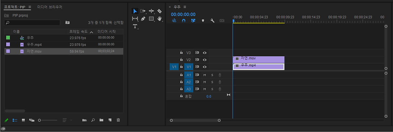Adjust the project thumbnail zoom slider
The image size is (393, 132).
click(40, 120)
